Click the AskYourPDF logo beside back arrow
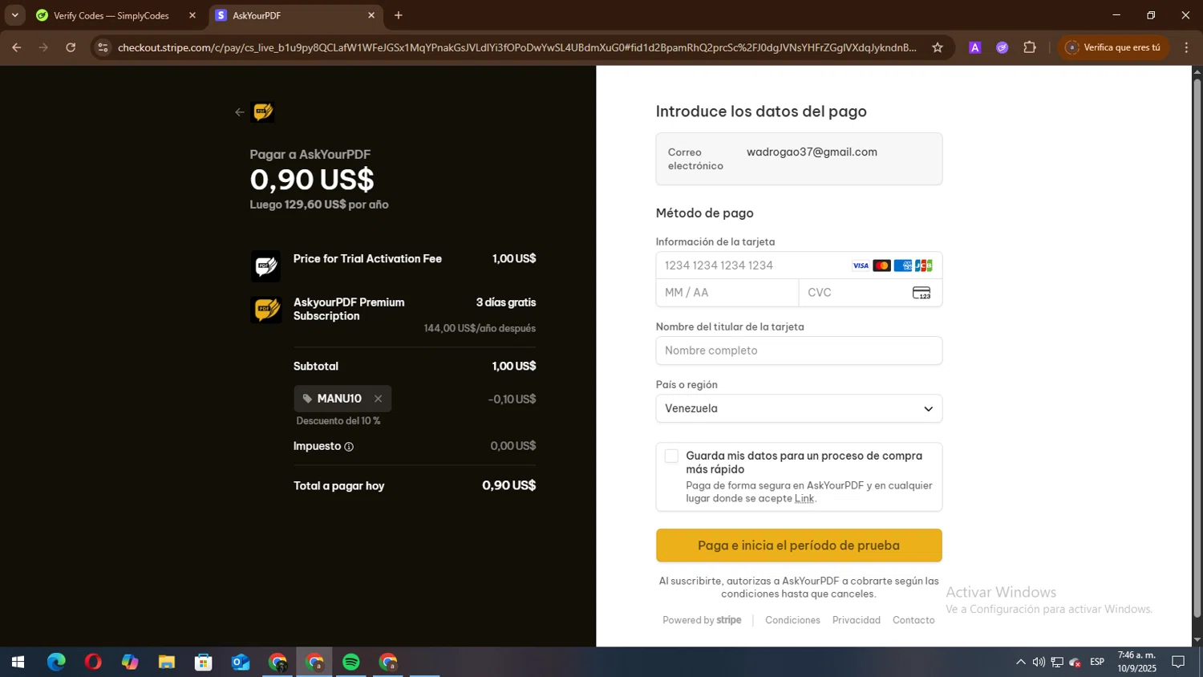 (x=263, y=112)
